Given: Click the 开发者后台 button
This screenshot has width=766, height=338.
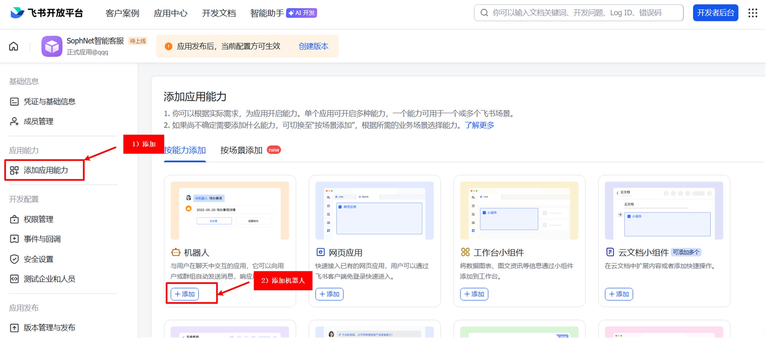Looking at the screenshot, I should (x=715, y=13).
